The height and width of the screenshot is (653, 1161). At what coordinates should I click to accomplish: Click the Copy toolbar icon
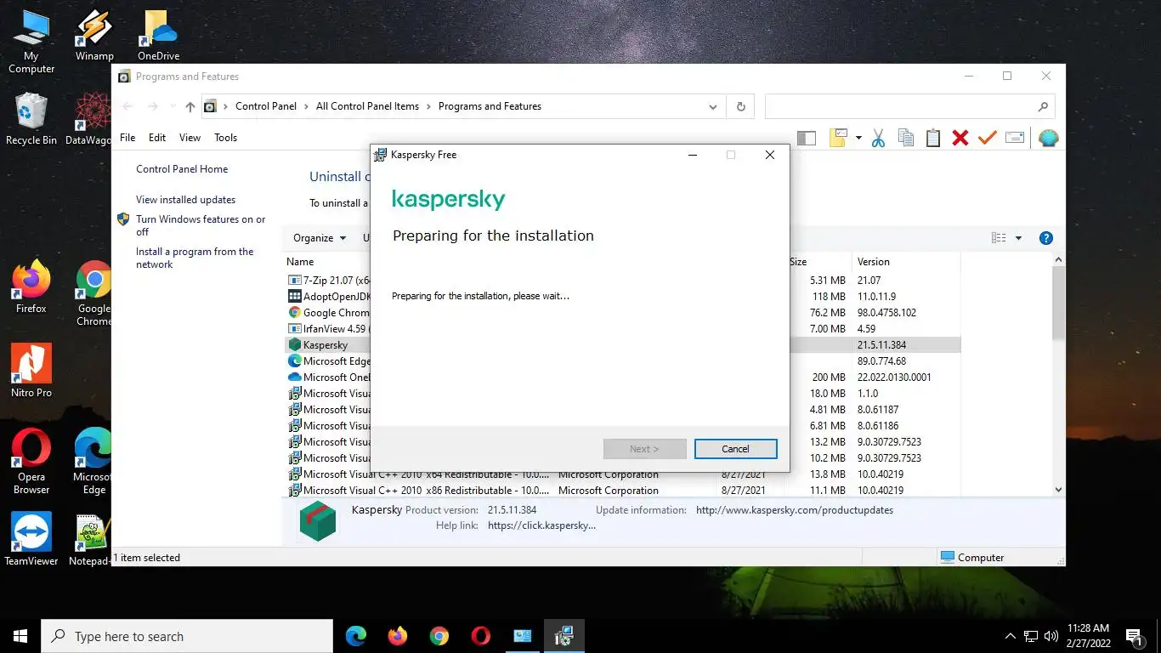pyautogui.click(x=906, y=138)
